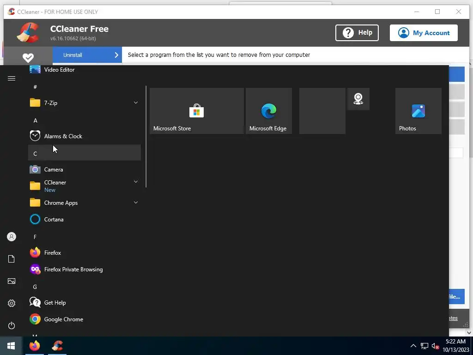This screenshot has height=355, width=473.
Task: Open the user account icon in Start
Action: 12,237
